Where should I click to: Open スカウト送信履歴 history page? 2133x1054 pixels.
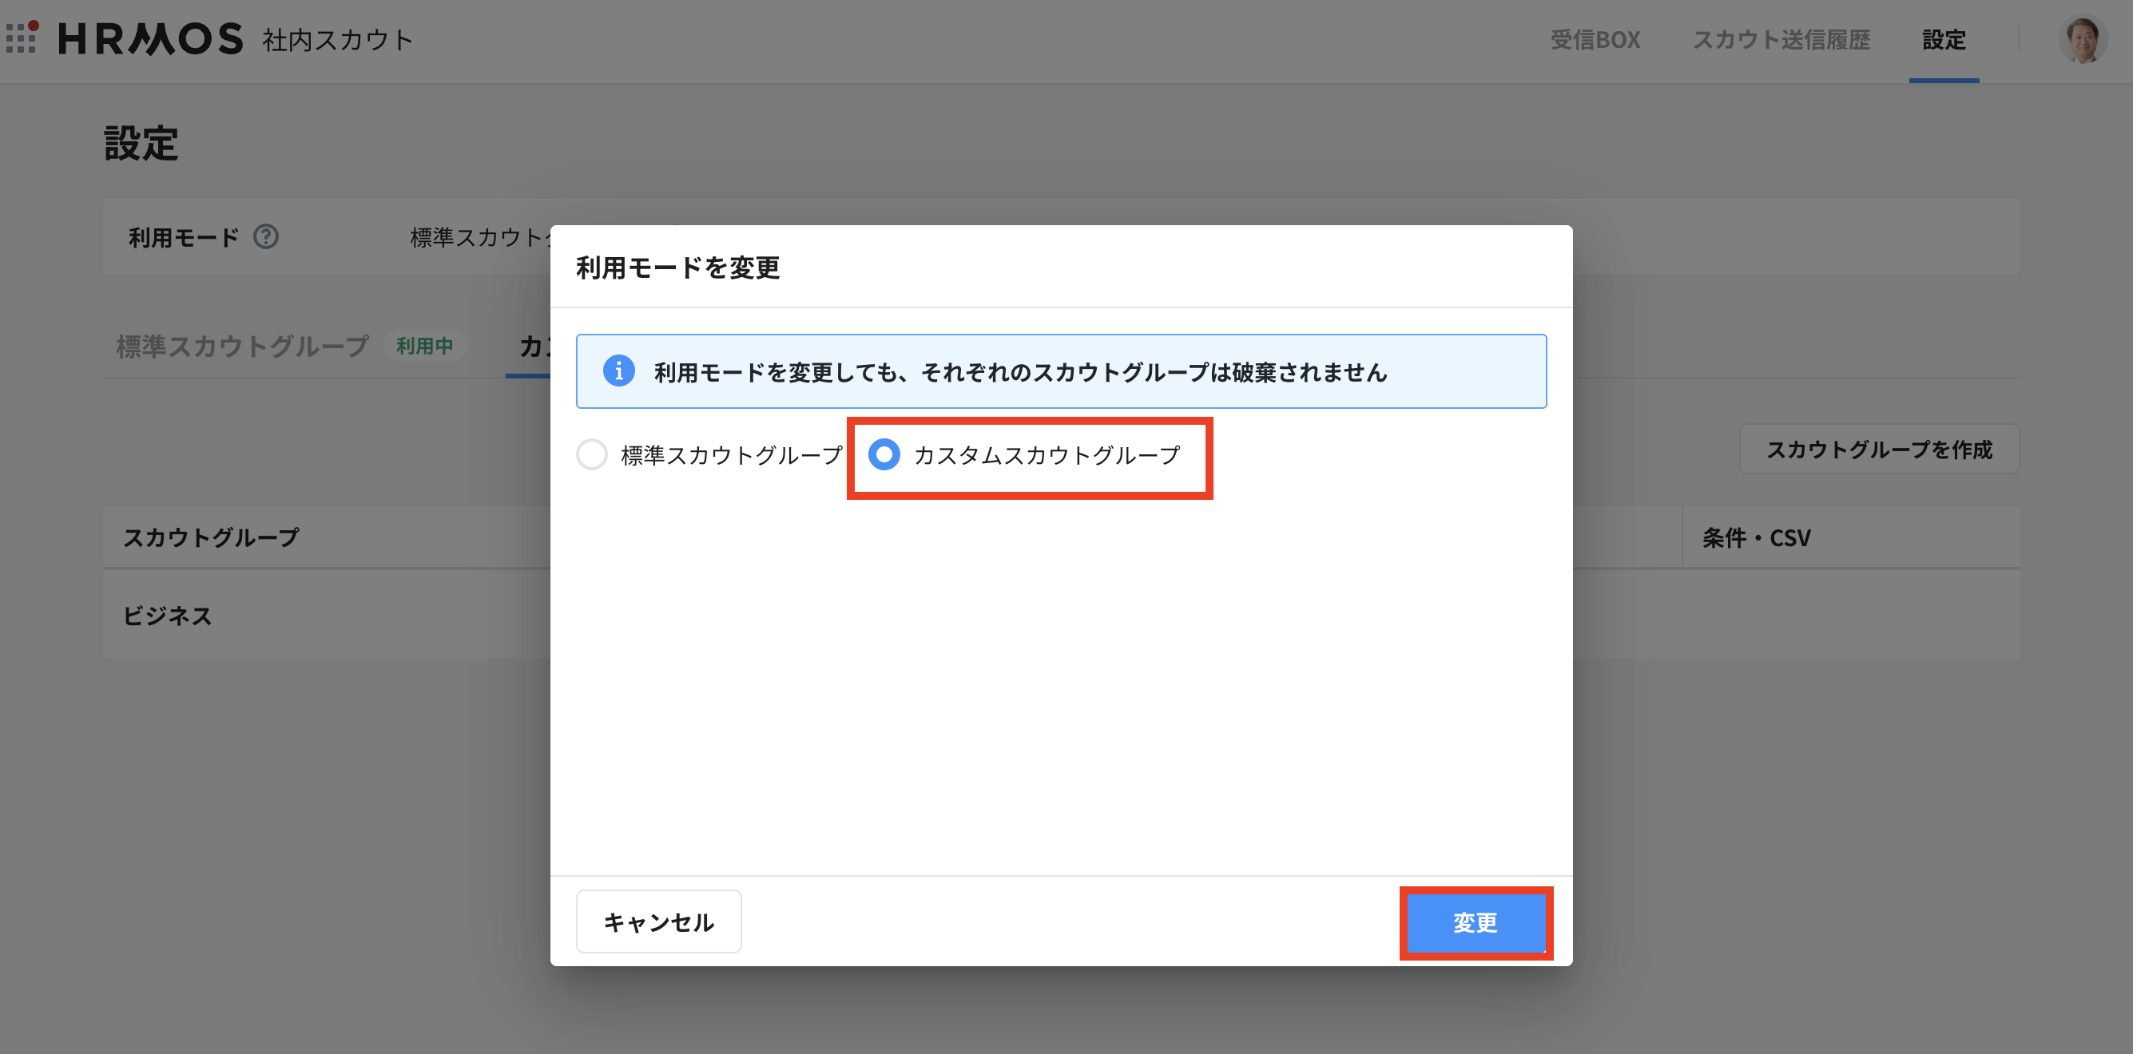point(1781,40)
